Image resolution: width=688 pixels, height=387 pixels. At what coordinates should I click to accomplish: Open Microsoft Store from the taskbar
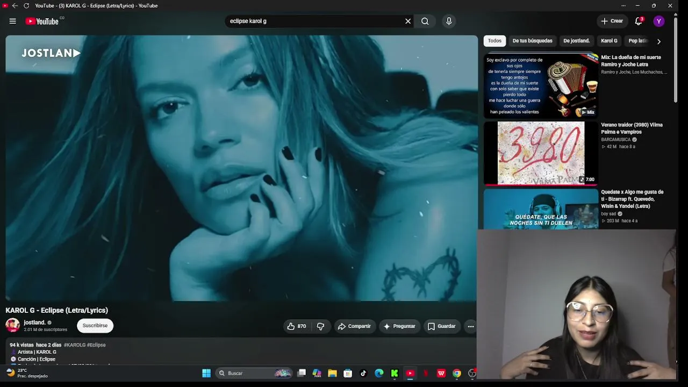pos(348,373)
